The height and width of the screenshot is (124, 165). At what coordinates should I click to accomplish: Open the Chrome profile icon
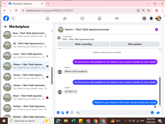(x=156, y=11)
